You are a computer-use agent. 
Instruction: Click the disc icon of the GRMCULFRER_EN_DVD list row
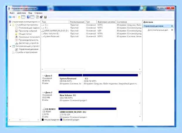(x=43, y=31)
